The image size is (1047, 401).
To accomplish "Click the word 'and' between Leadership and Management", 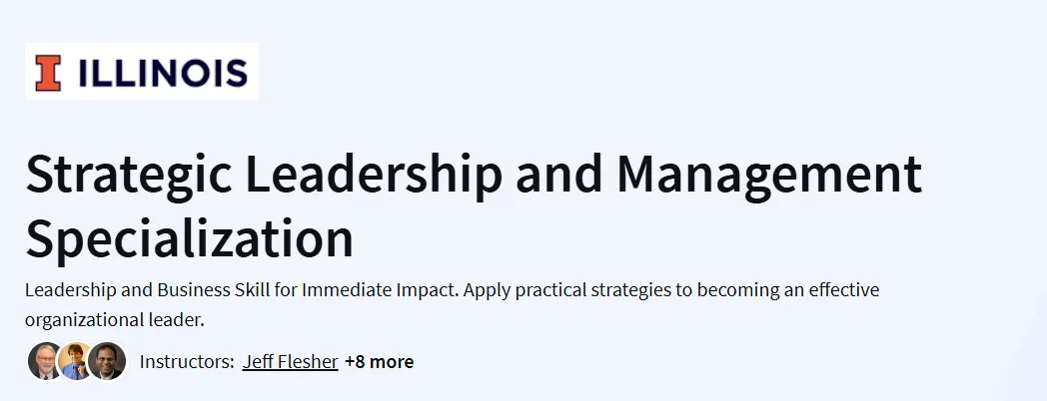I will coord(558,173).
